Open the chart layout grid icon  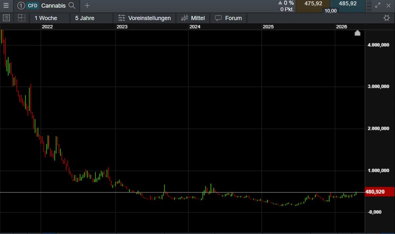click(22, 18)
